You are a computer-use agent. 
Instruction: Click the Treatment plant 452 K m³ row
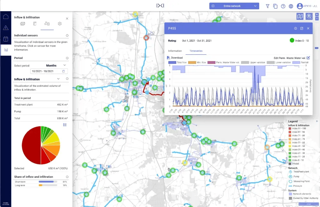41,105
